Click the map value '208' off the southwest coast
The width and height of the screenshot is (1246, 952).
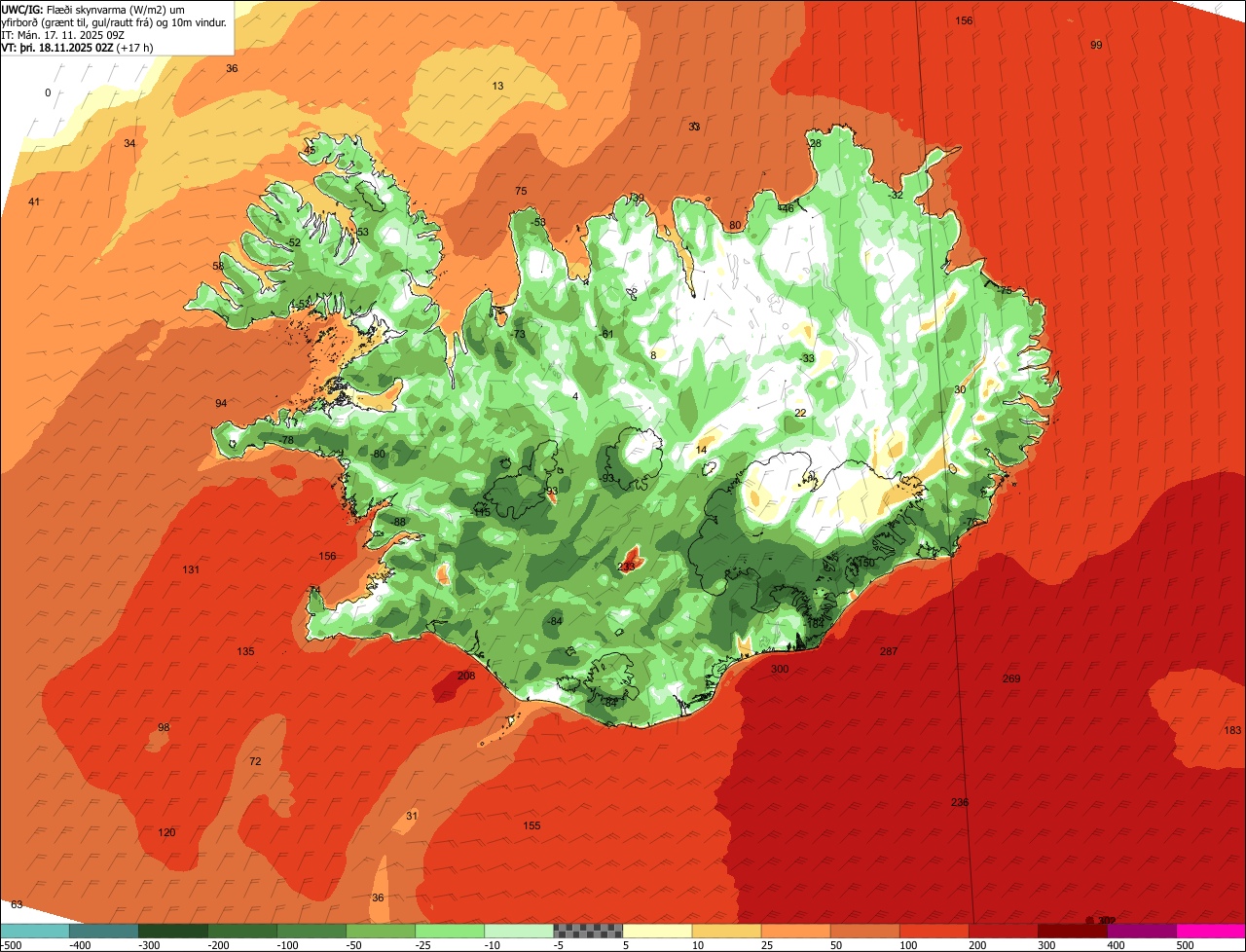(x=466, y=676)
